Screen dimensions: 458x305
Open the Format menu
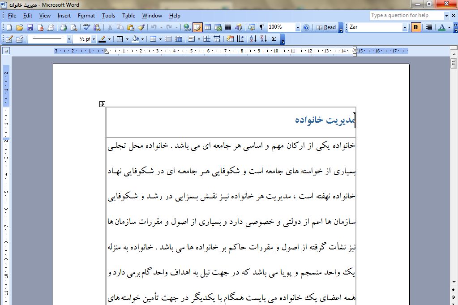coord(86,16)
